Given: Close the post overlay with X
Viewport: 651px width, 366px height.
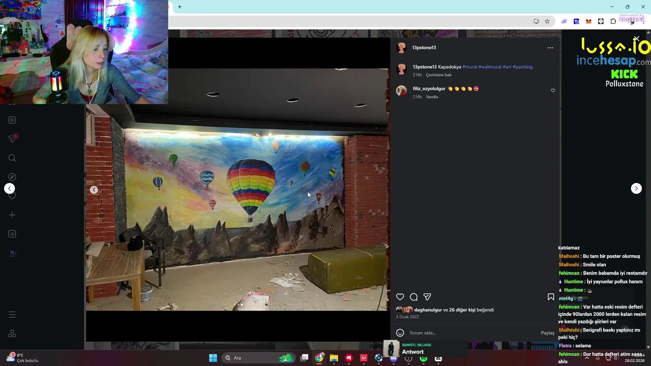Looking at the screenshot, I should click(x=636, y=39).
